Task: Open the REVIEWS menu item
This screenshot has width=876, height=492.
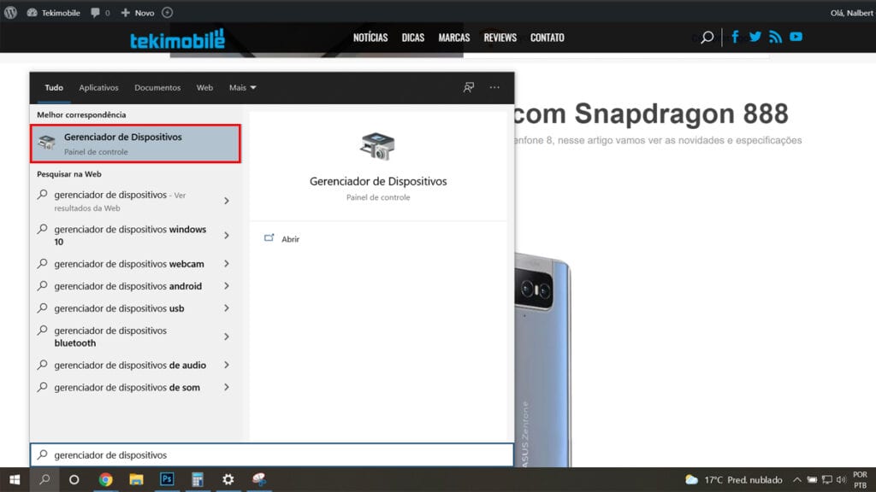Action: point(500,38)
